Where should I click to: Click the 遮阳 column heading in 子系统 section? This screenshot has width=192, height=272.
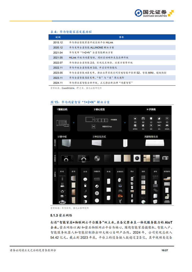[x=74, y=171]
